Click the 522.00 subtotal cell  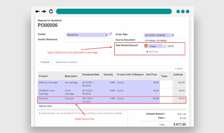pos(179,84)
